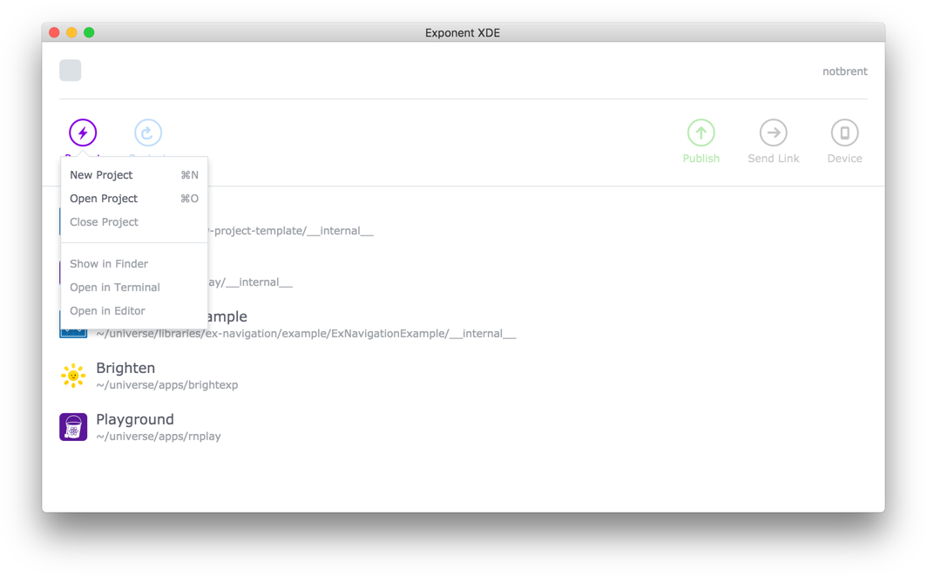The height and width of the screenshot is (577, 927).
Task: Click the yellow minimize window button
Action: (x=71, y=32)
